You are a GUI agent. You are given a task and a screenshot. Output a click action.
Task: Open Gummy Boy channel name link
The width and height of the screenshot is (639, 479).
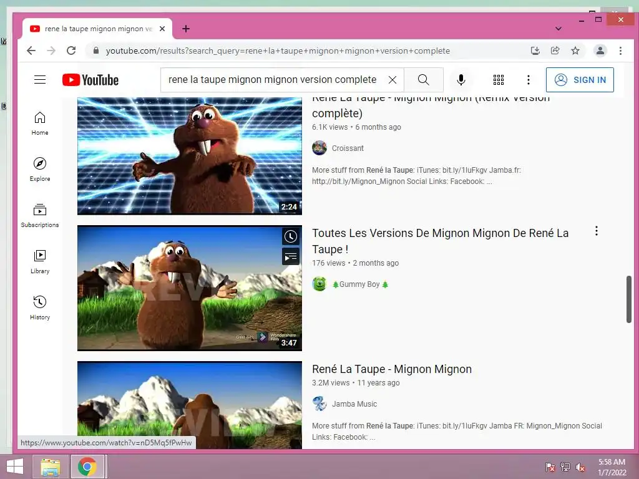360,284
